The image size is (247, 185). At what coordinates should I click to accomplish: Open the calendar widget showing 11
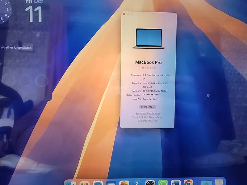click(34, 11)
